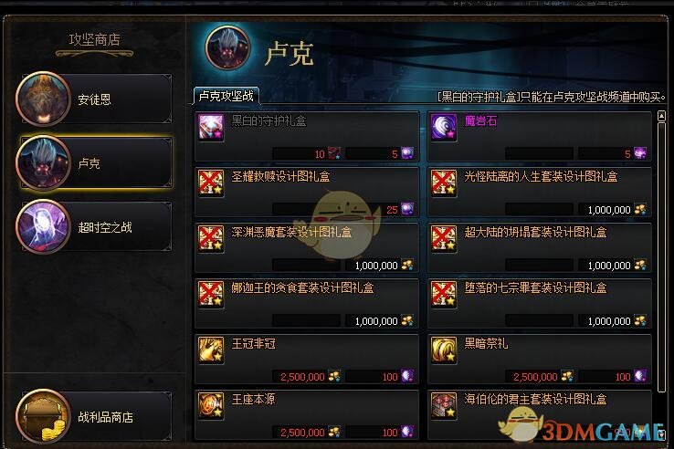674x449 pixels.
Task: Select the 深渊恶魔套装设计图礼盒 item row
Action: [307, 247]
